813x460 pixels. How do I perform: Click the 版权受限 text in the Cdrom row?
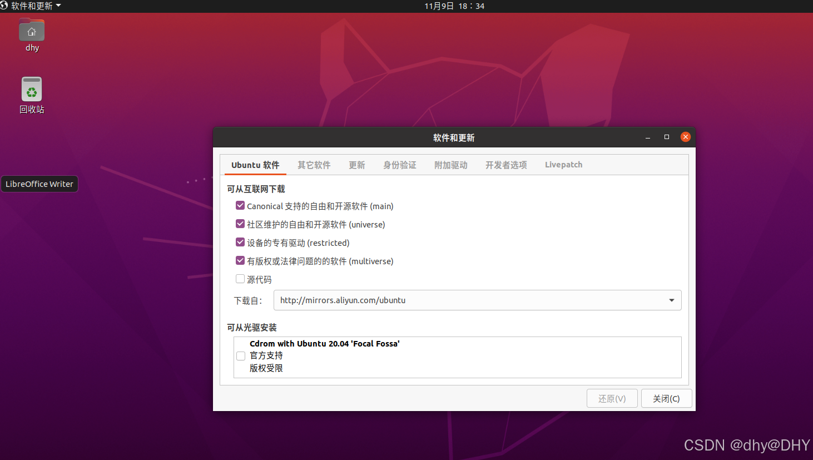266,368
